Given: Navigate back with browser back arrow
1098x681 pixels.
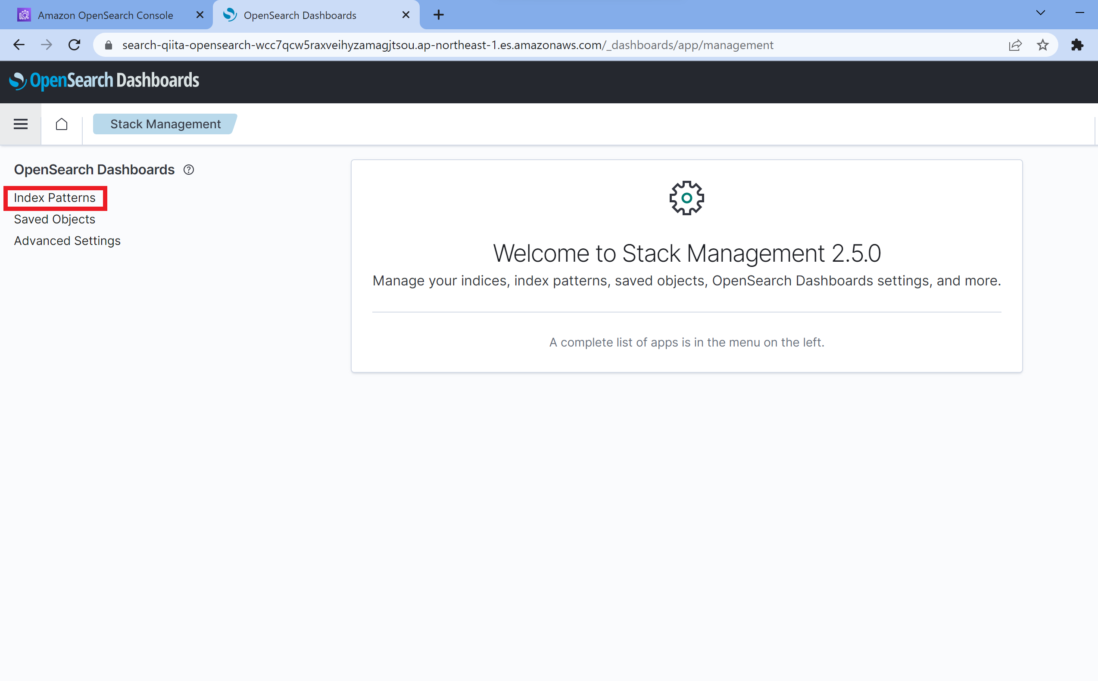Looking at the screenshot, I should pos(19,45).
